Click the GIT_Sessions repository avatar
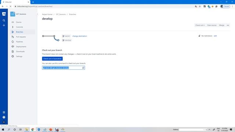235x132 pixels. 12,14
